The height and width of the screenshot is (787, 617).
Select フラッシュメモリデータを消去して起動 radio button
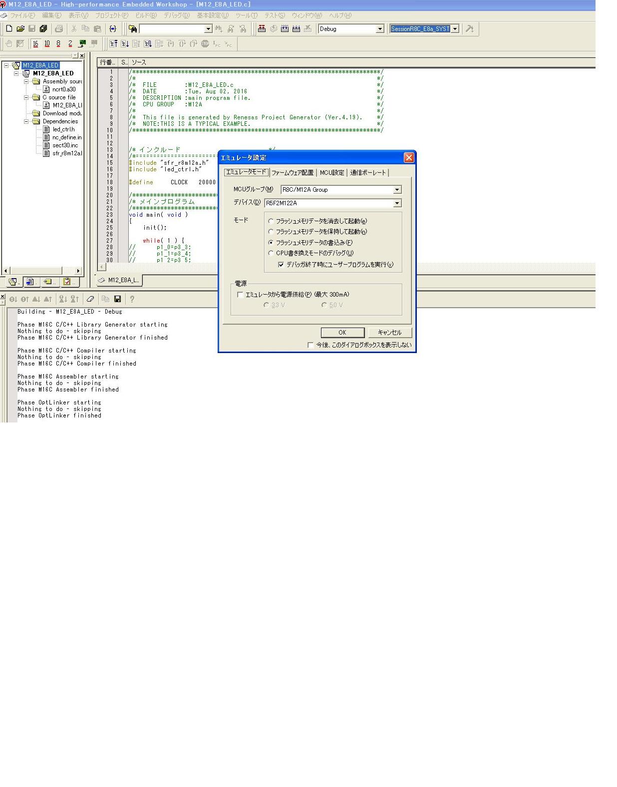click(x=271, y=221)
